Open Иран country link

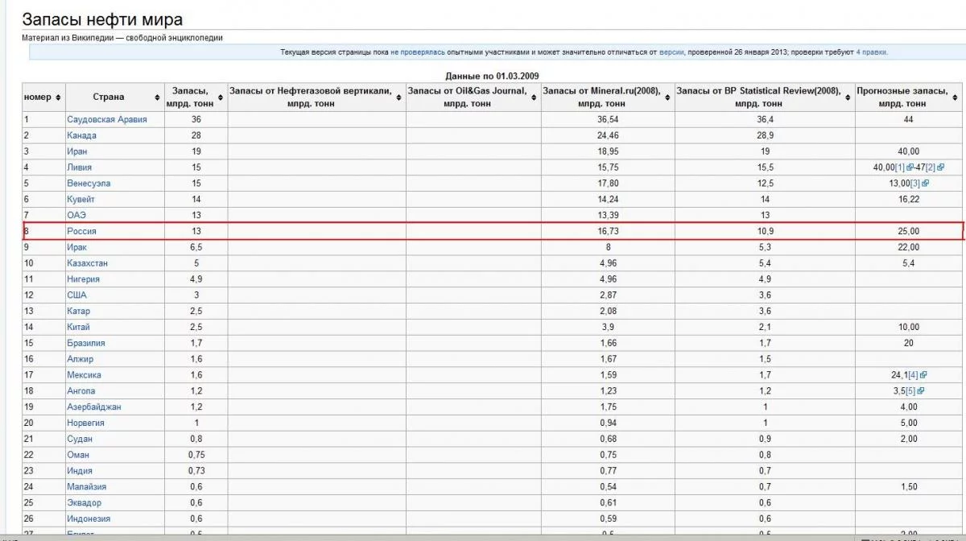click(77, 151)
